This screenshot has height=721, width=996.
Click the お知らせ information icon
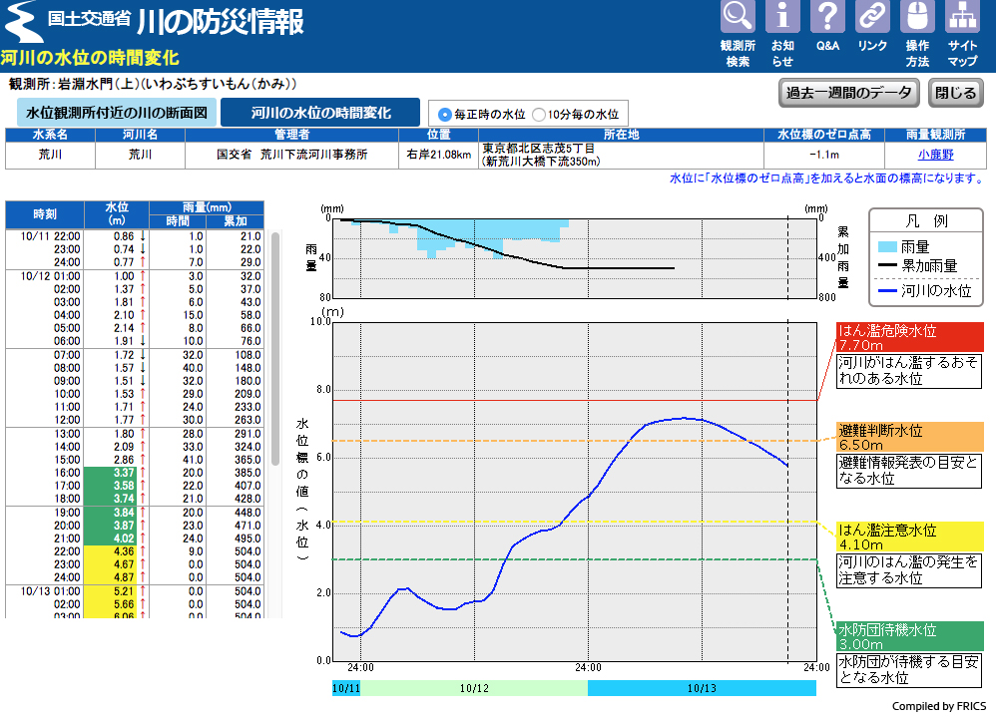[782, 18]
